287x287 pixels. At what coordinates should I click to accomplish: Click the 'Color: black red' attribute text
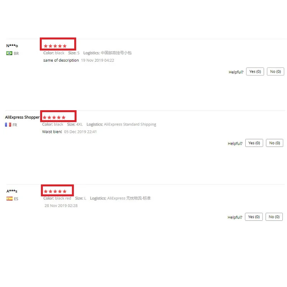[x=57, y=198]
